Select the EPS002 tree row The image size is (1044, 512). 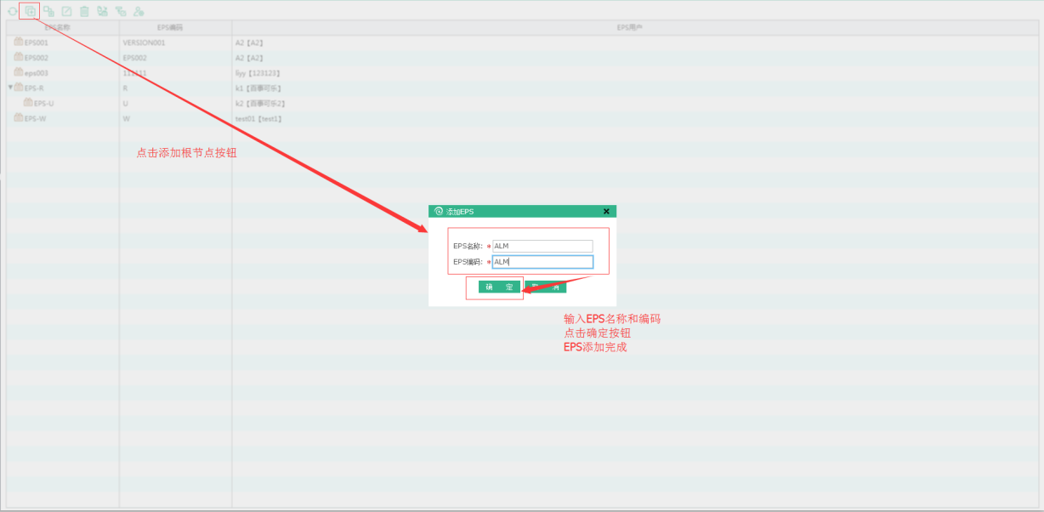coord(37,58)
